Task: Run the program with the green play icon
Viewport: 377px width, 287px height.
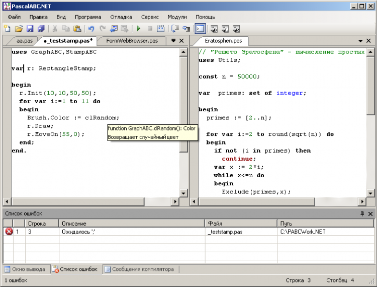Action: click(138, 29)
